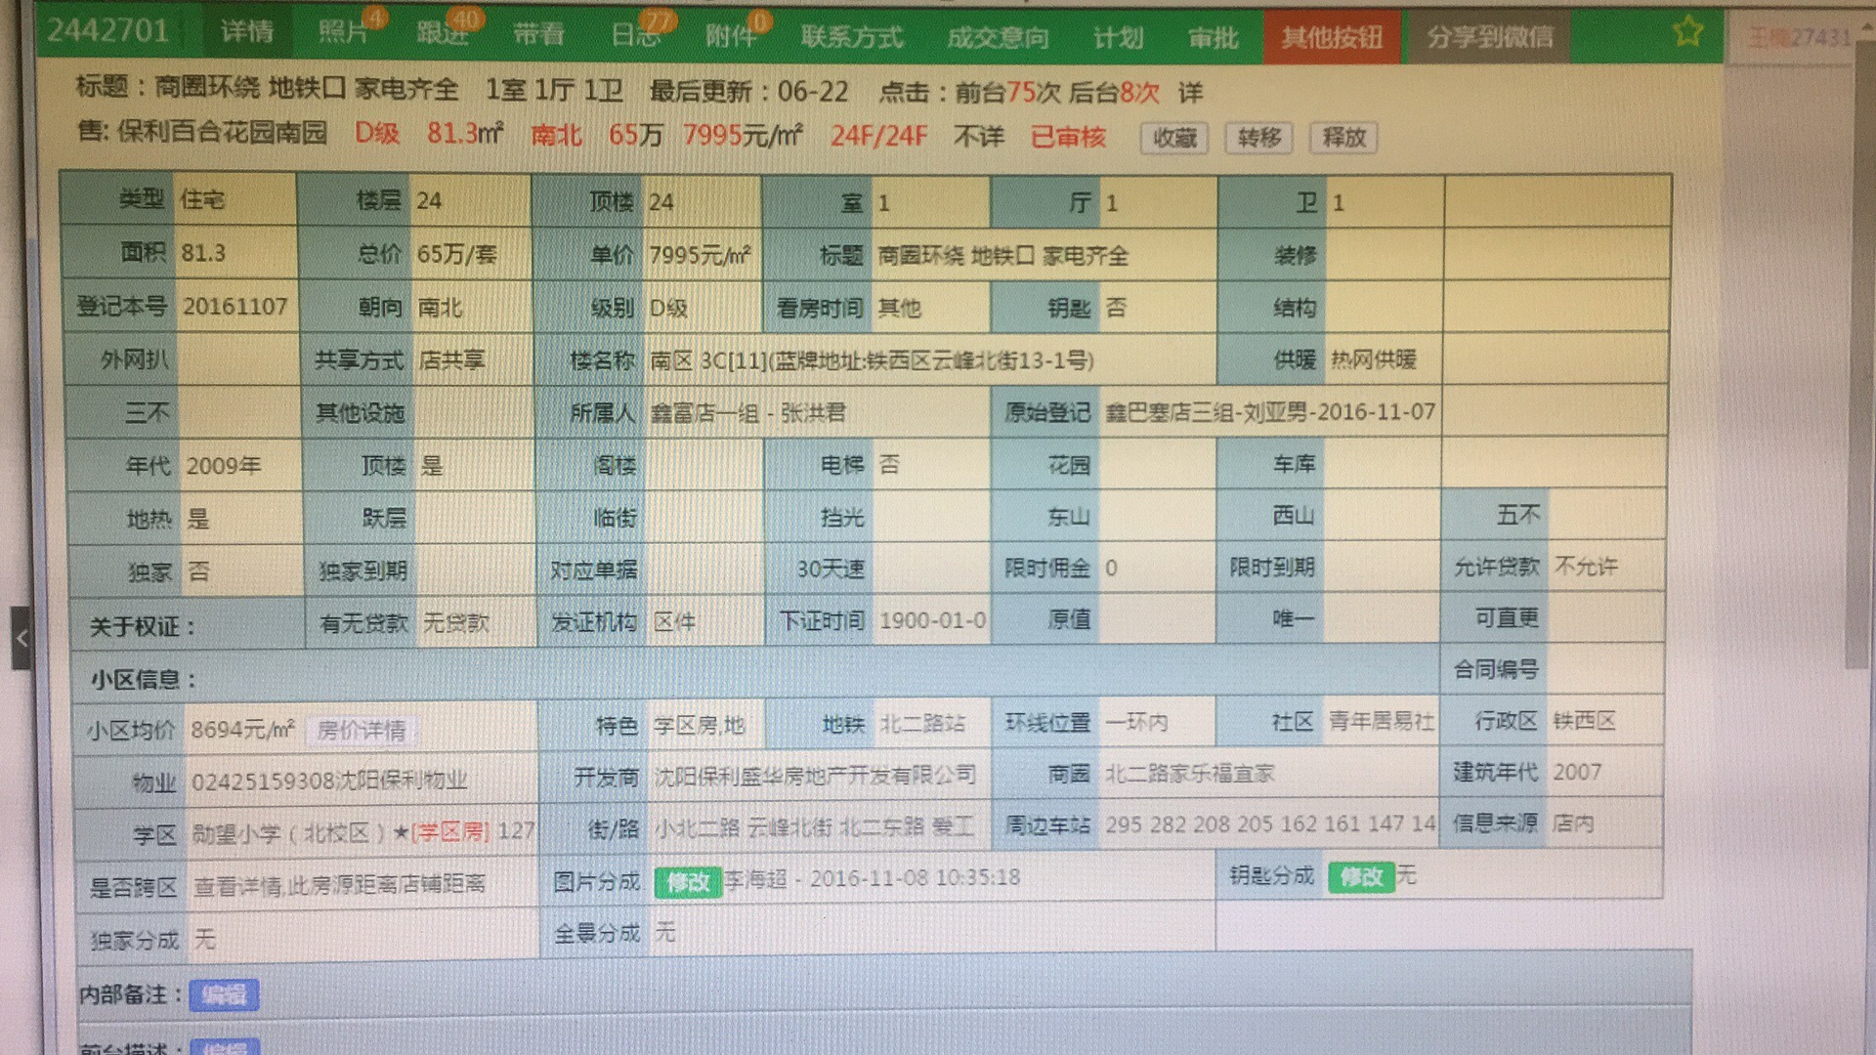This screenshot has height=1055, width=1876.
Task: Click 修改 button next to 图片分成
Action: click(x=687, y=882)
